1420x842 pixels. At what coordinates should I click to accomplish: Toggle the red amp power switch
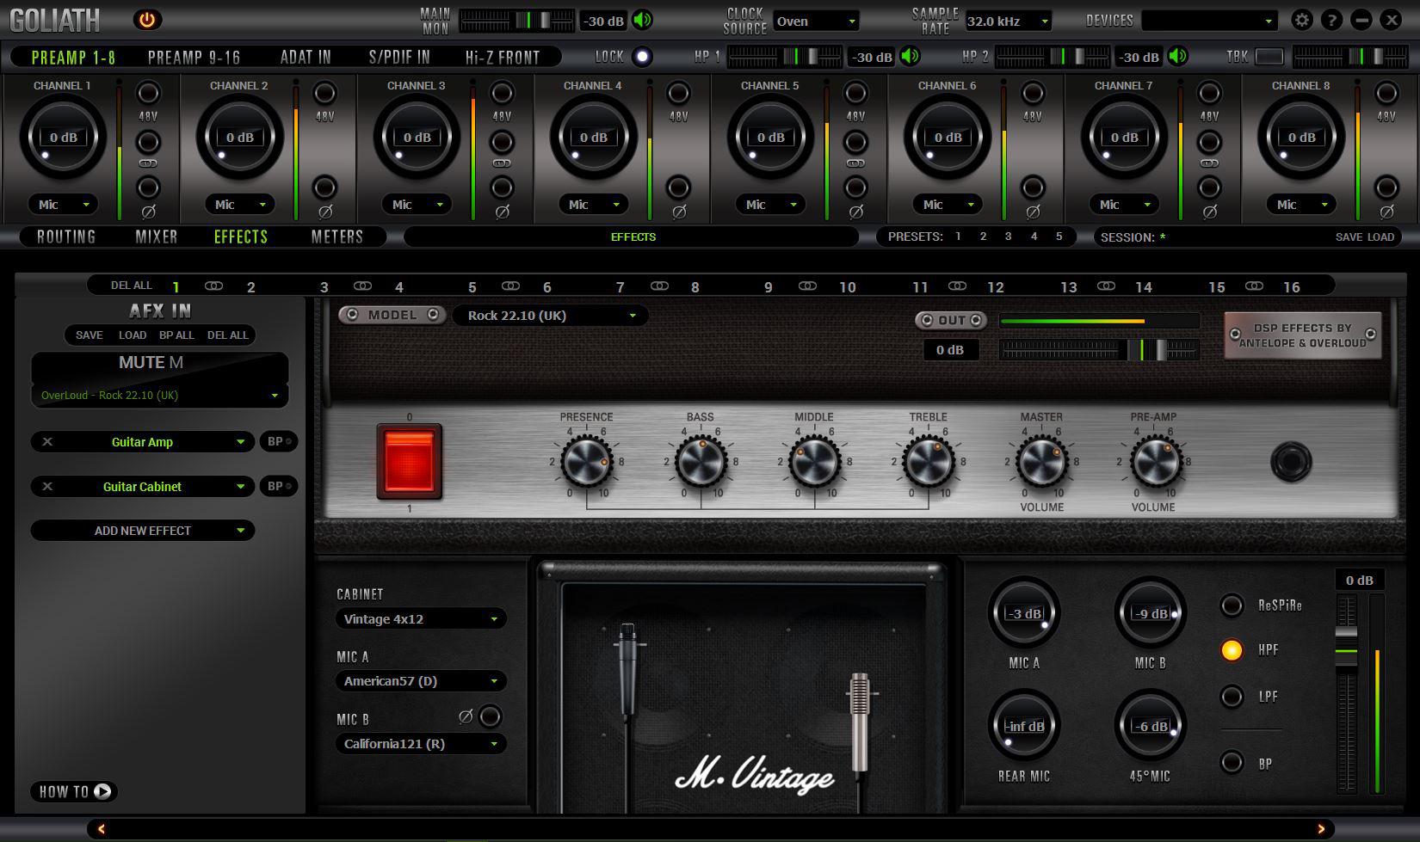click(410, 461)
